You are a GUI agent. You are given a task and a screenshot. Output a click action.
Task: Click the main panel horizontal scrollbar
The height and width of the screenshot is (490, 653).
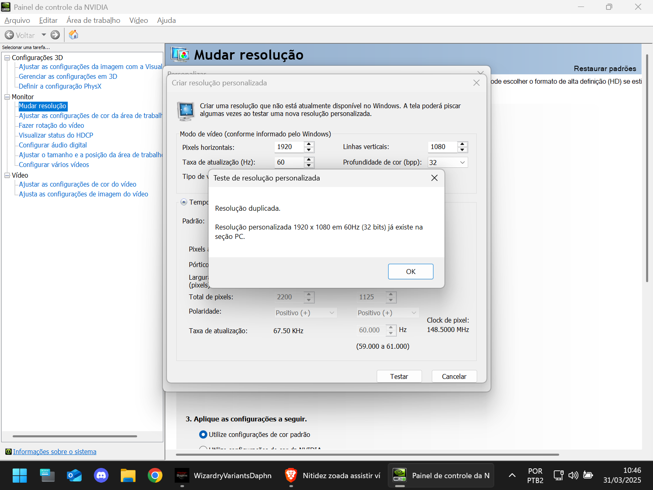[x=367, y=454]
